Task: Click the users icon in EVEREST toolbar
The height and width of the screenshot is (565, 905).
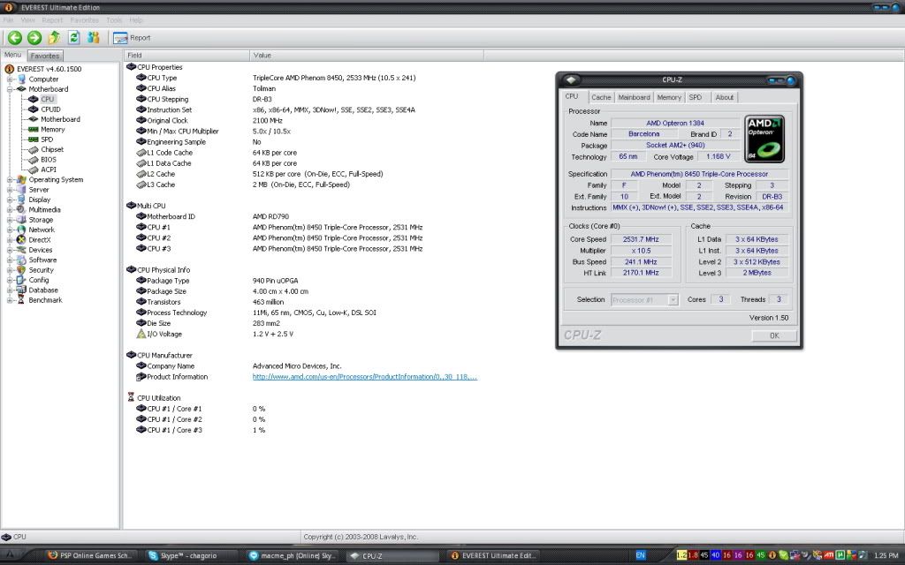Action: point(93,37)
